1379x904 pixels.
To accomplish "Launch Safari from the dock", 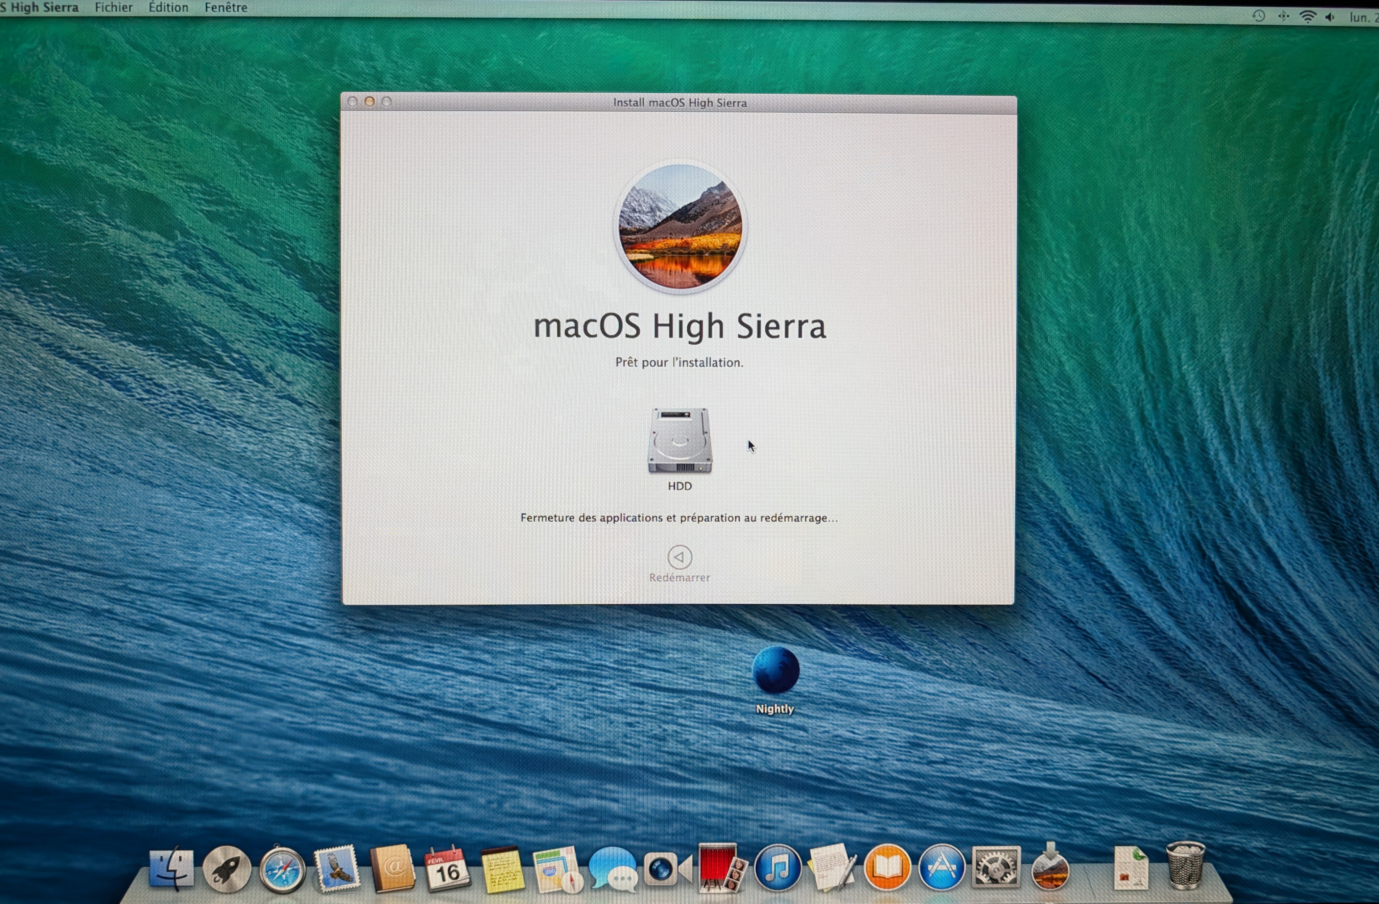I will click(282, 870).
